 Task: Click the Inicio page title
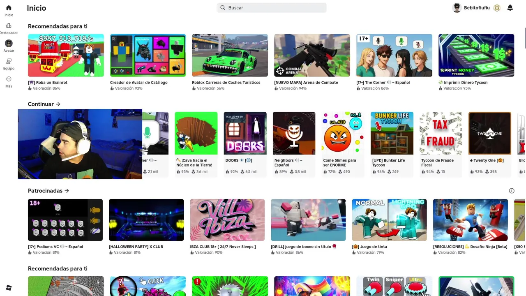click(37, 8)
